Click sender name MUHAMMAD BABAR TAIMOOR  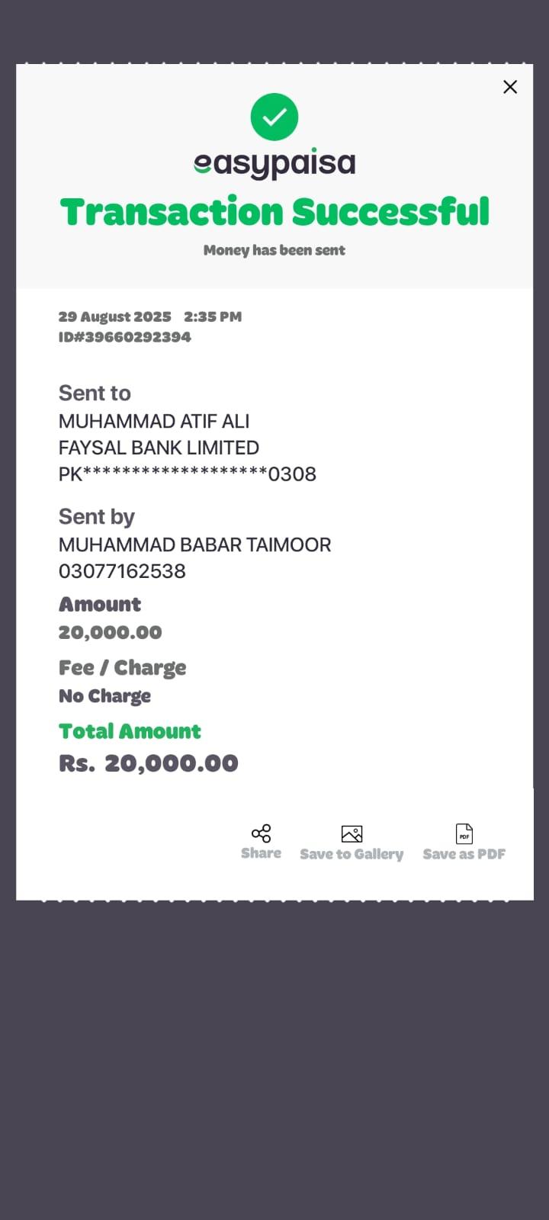194,544
